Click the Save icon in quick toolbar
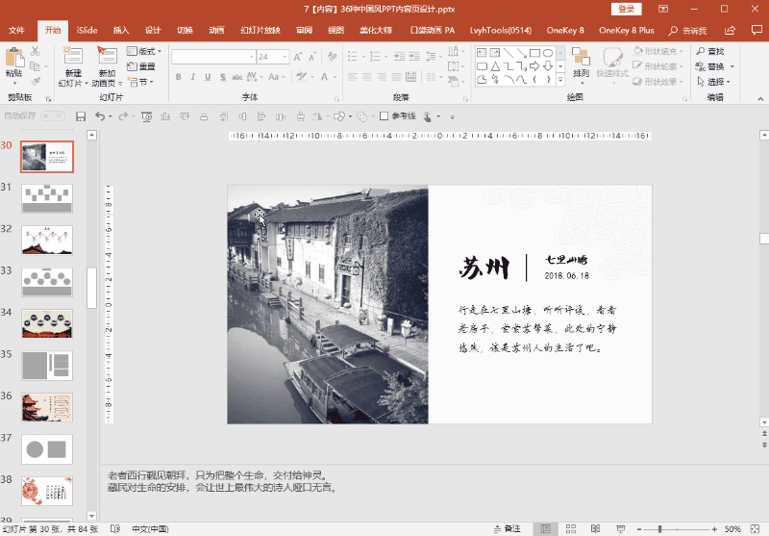Viewport: 769px width, 536px height. pyautogui.click(x=81, y=116)
